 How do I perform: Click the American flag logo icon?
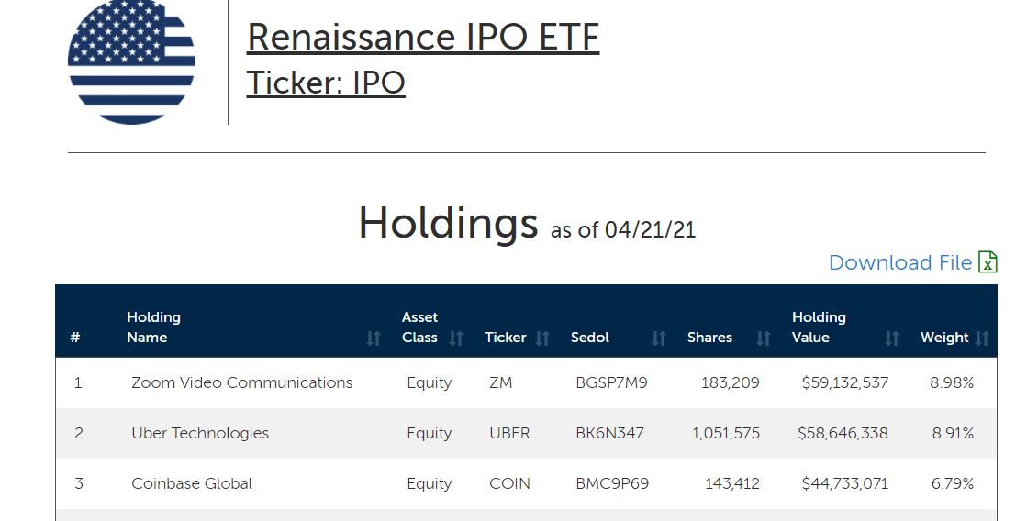coord(131,61)
